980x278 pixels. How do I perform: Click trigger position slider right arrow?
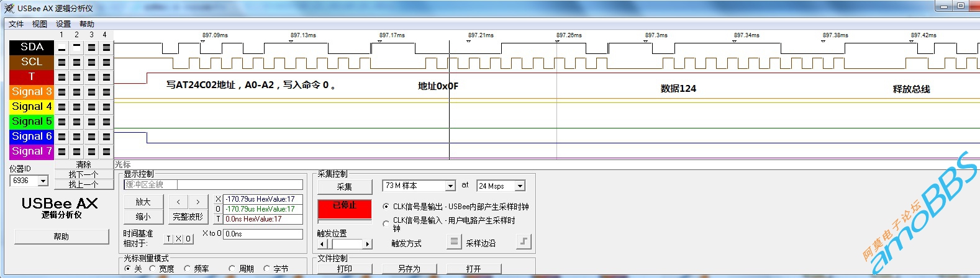[367, 244]
